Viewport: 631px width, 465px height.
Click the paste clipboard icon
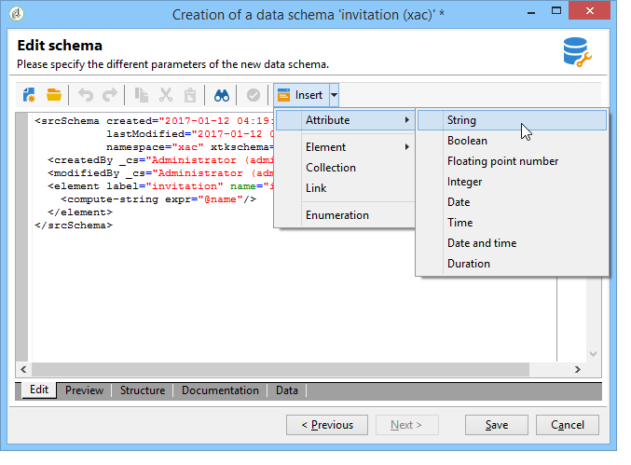click(x=189, y=95)
